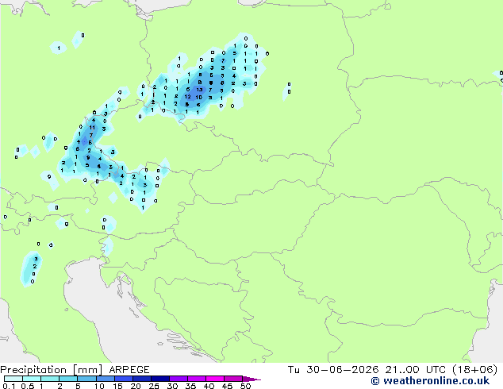Click the legend scale label '0.1'
Image resolution: width=503 pixels, height=389 pixels.
[9, 386]
